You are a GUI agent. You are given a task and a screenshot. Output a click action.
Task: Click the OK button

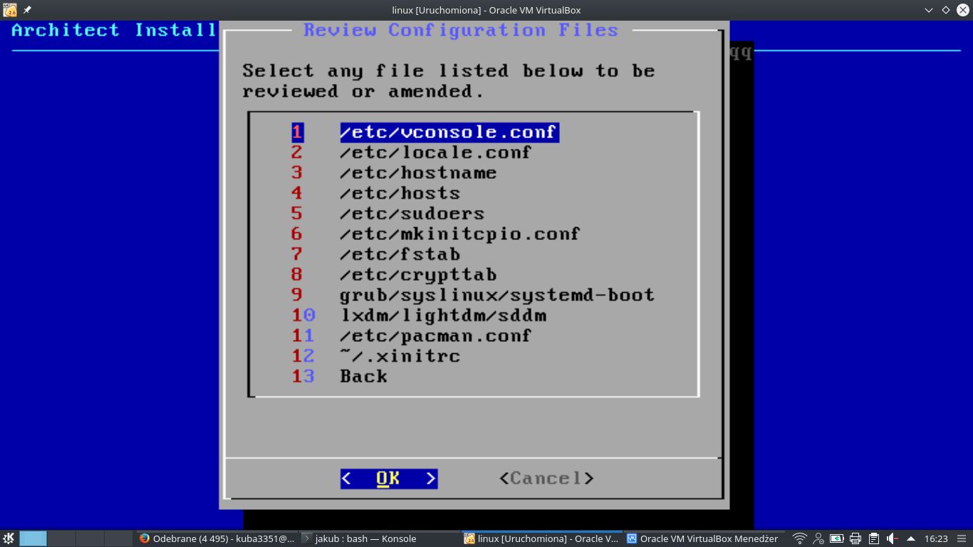(x=389, y=479)
